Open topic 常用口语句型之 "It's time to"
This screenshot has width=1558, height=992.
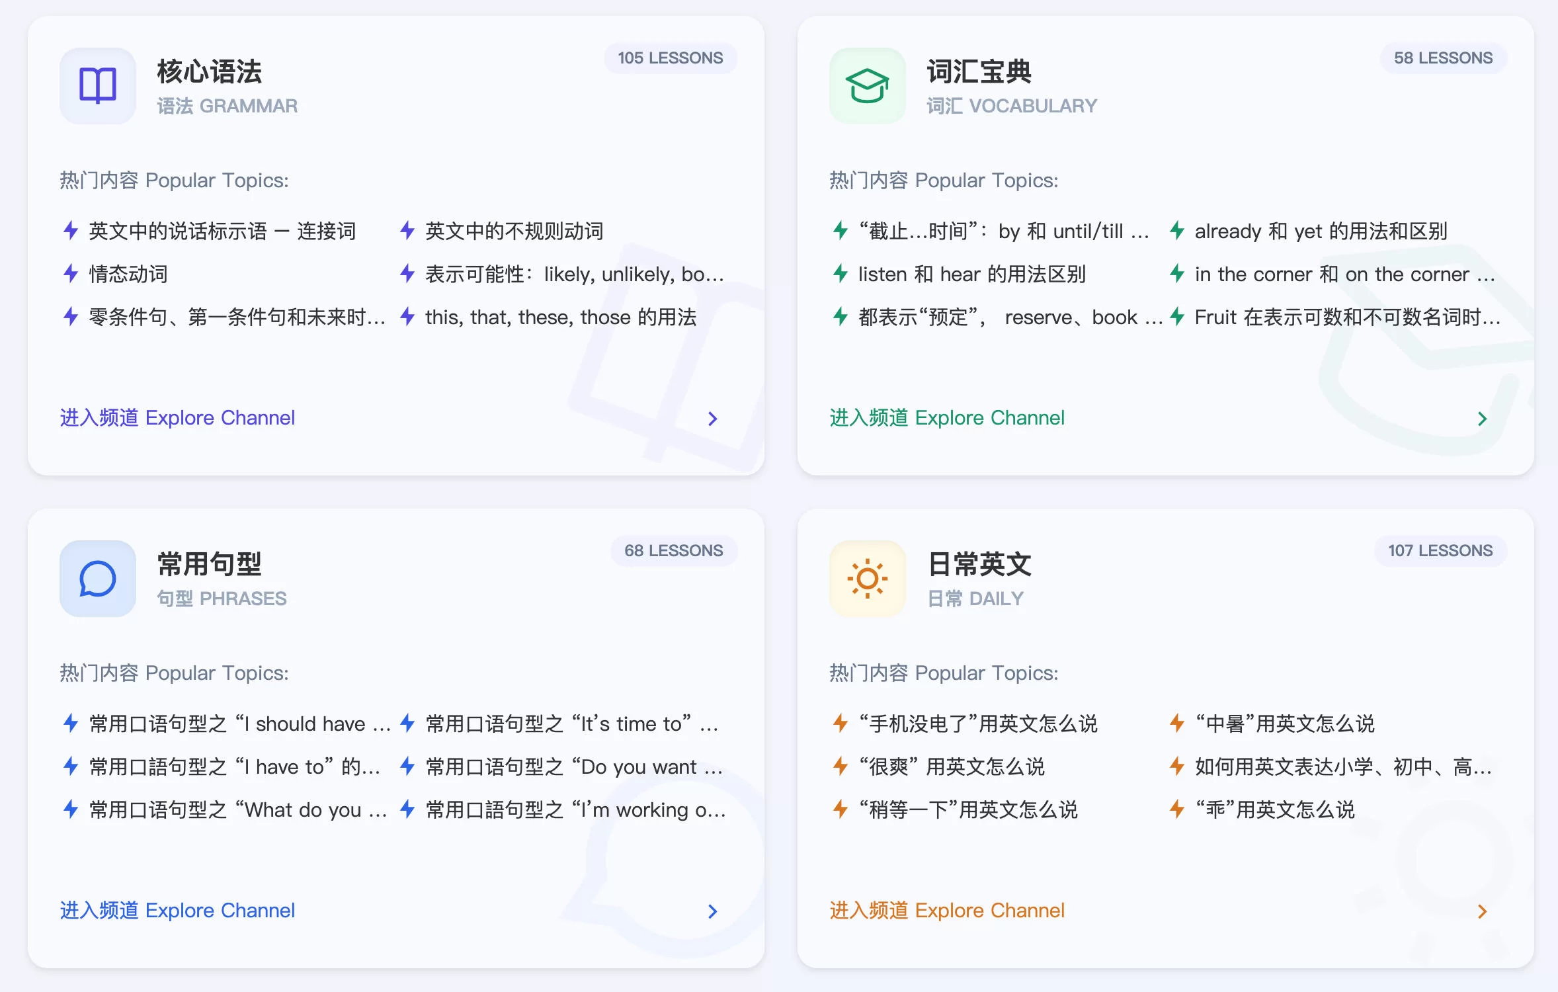pos(572,724)
